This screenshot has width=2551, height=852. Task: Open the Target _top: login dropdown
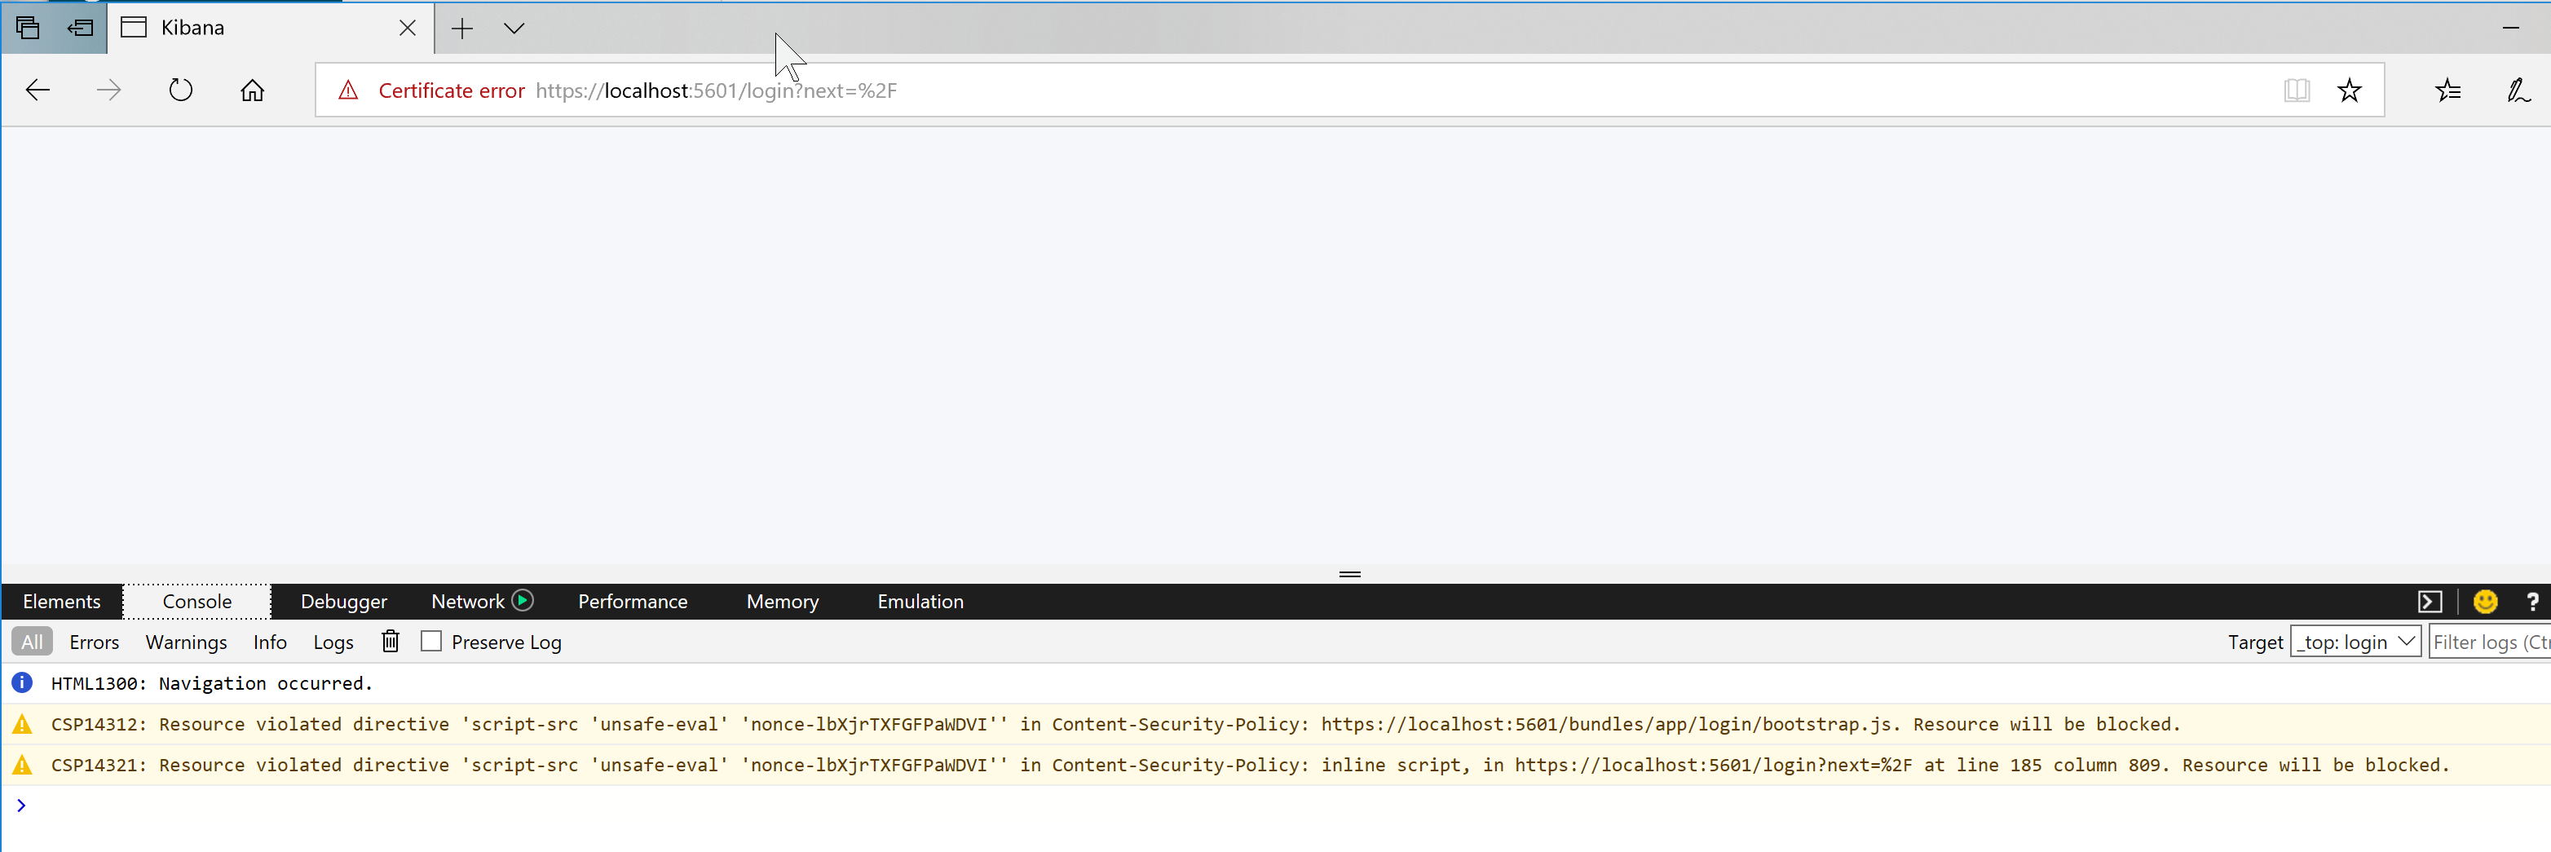click(2356, 642)
